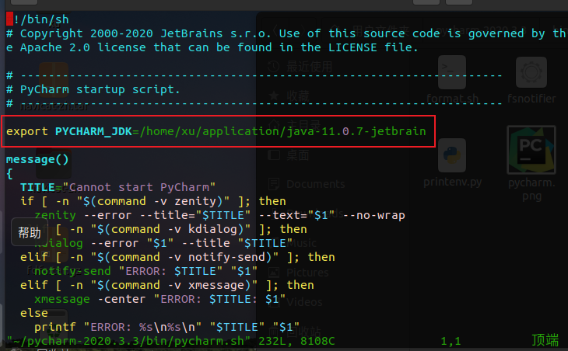The width and height of the screenshot is (568, 351).
Task: Click the 'Apache 2.0 license' comment line
Action: pos(212,47)
